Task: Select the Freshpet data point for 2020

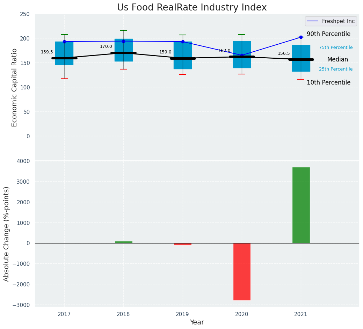Action: [242, 55]
